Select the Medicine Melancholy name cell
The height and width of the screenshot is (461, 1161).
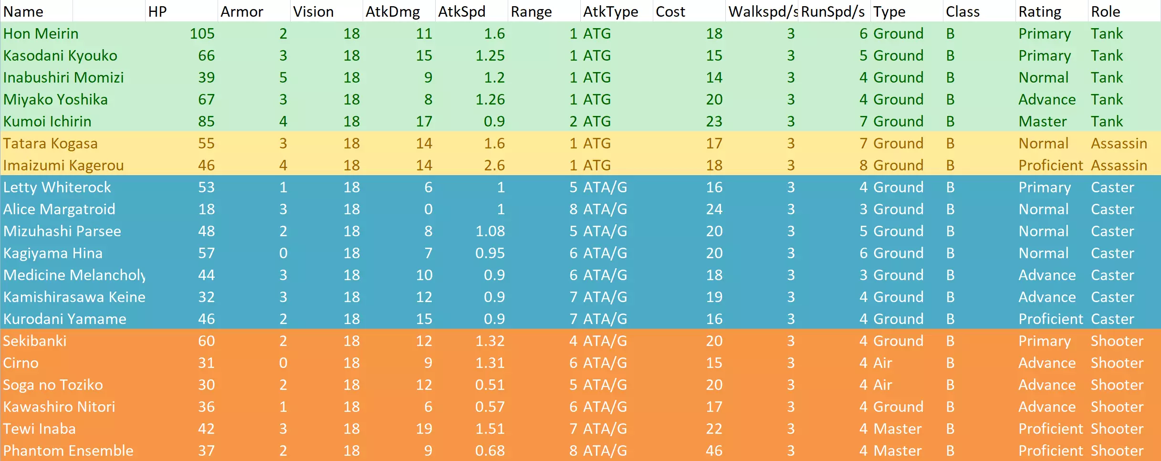[74, 275]
